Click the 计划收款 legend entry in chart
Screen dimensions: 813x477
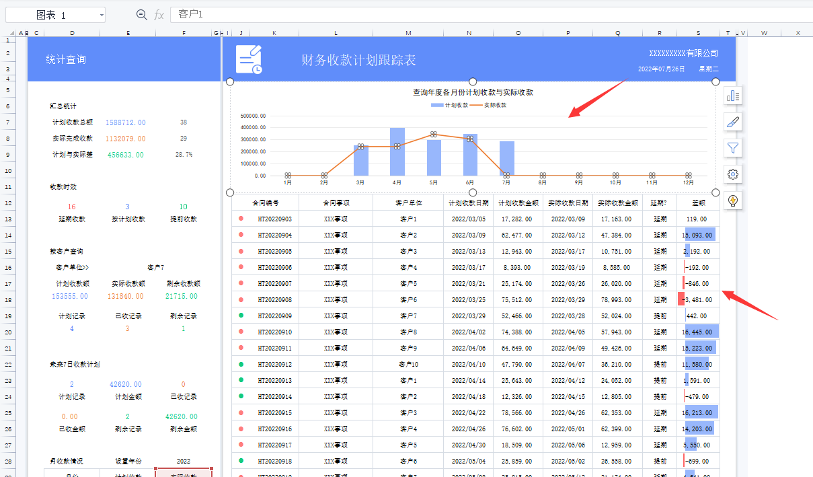click(x=449, y=105)
